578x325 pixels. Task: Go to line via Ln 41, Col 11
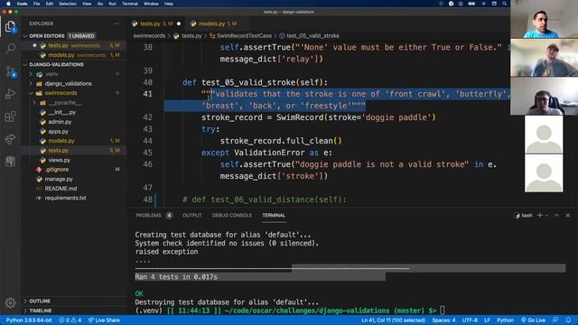[x=393, y=320]
